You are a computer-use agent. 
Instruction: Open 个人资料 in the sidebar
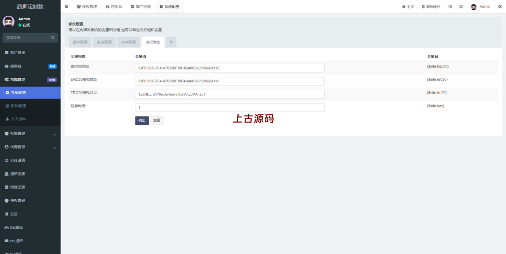point(30,119)
